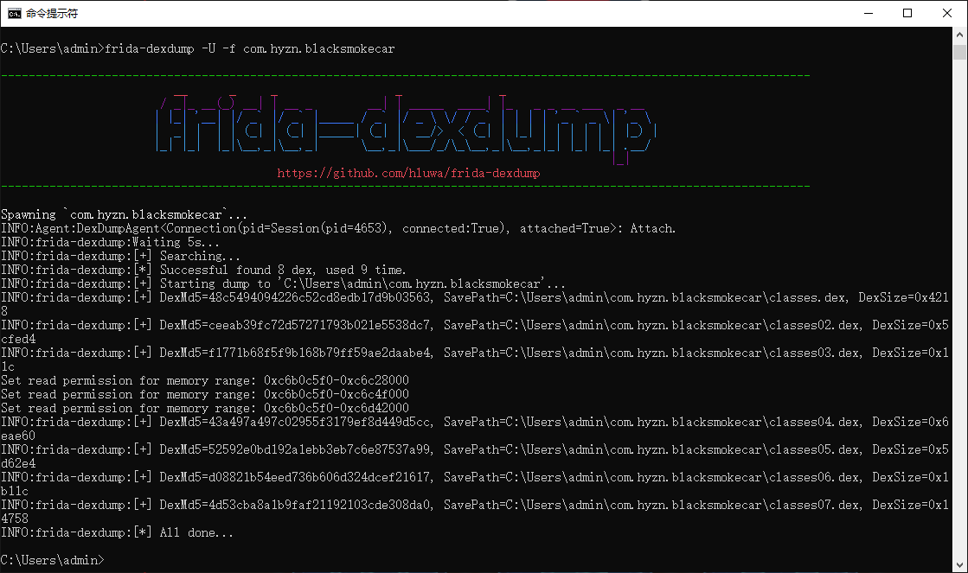Close the Command Prompt window
The height and width of the screenshot is (573, 968).
click(x=946, y=13)
